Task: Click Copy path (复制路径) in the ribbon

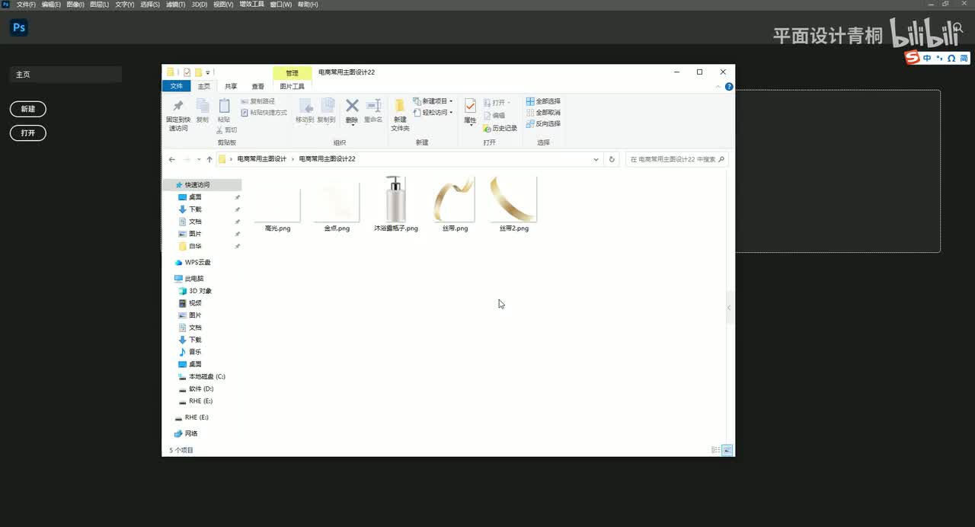Action: (257, 101)
